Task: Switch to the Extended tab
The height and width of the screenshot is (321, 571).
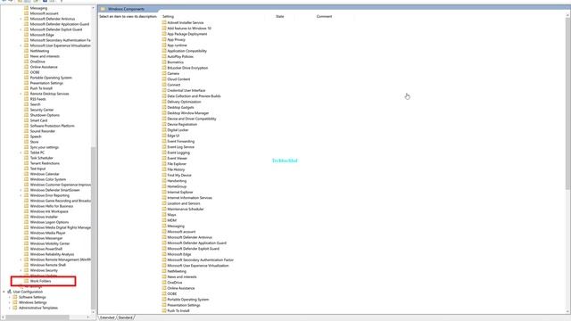Action: coord(107,317)
